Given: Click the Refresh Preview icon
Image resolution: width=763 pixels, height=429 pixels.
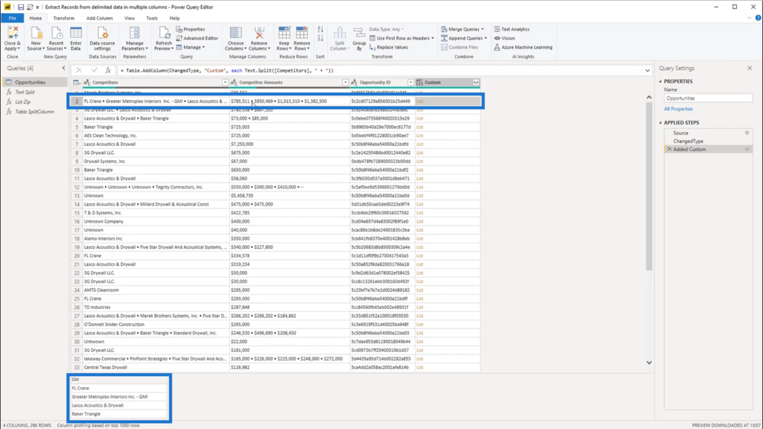Looking at the screenshot, I should click(164, 33).
